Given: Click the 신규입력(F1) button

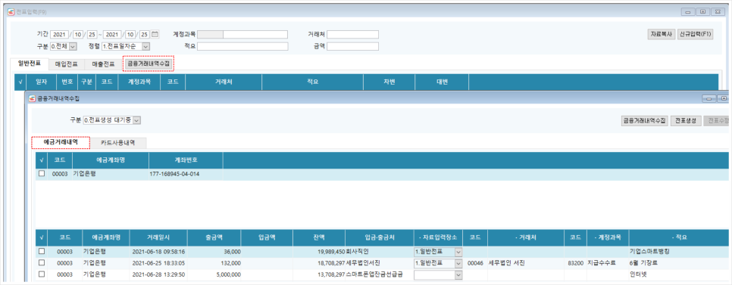Looking at the screenshot, I should pos(695,35).
